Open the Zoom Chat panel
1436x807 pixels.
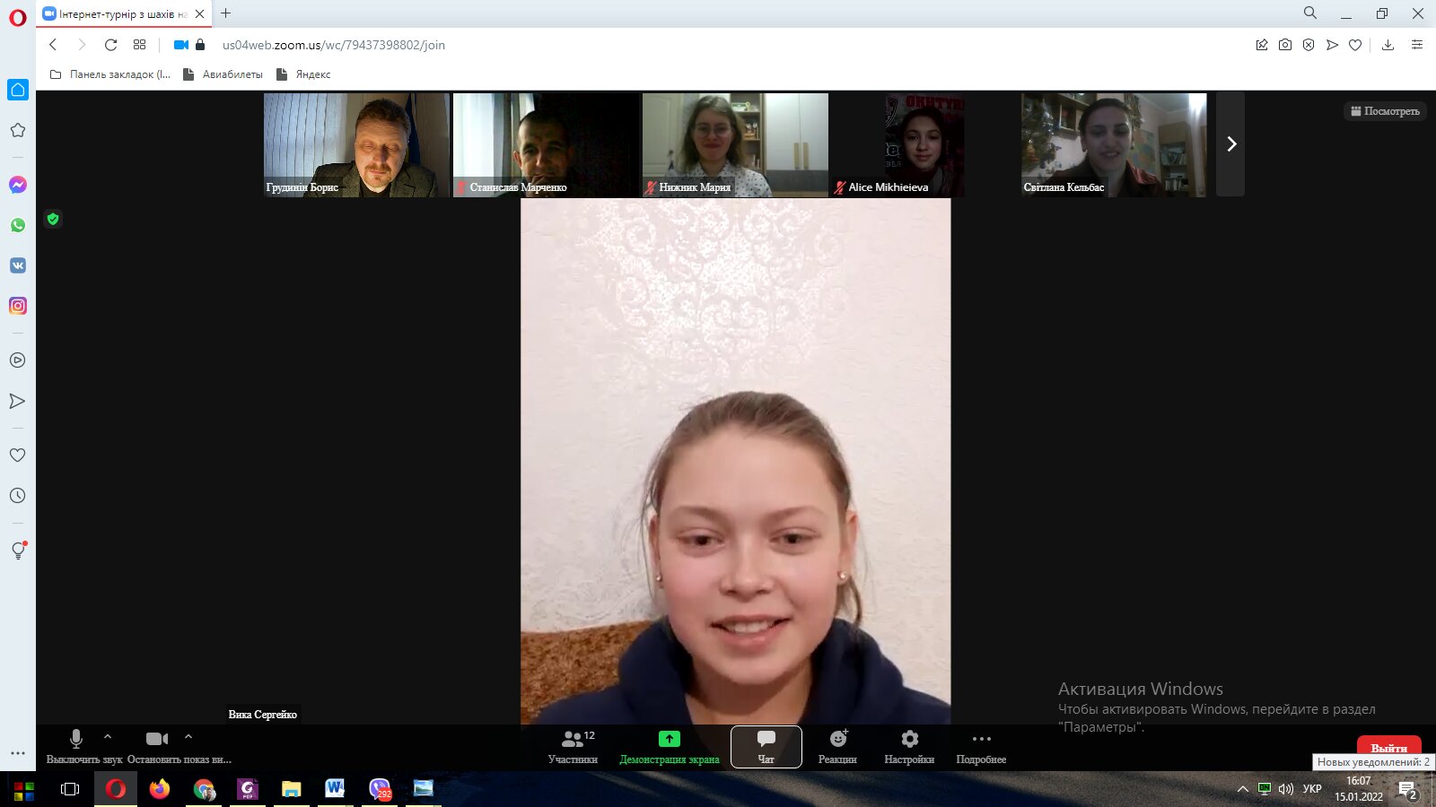pos(766,746)
